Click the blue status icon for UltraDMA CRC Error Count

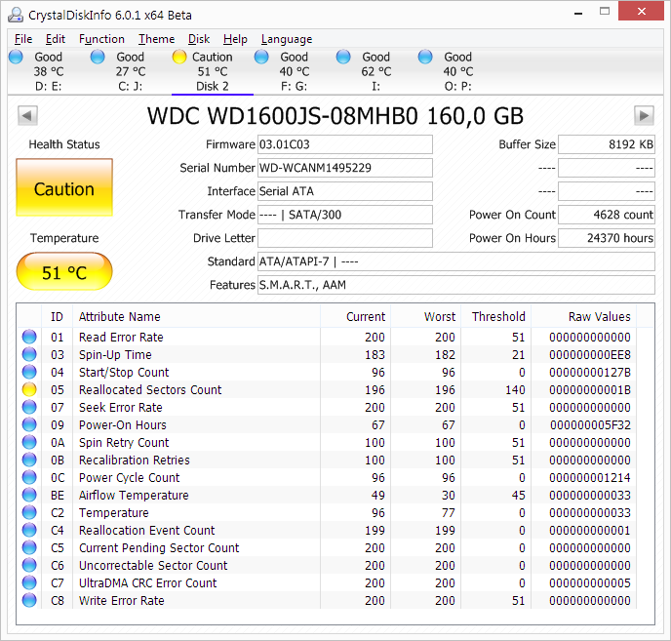pos(29,582)
